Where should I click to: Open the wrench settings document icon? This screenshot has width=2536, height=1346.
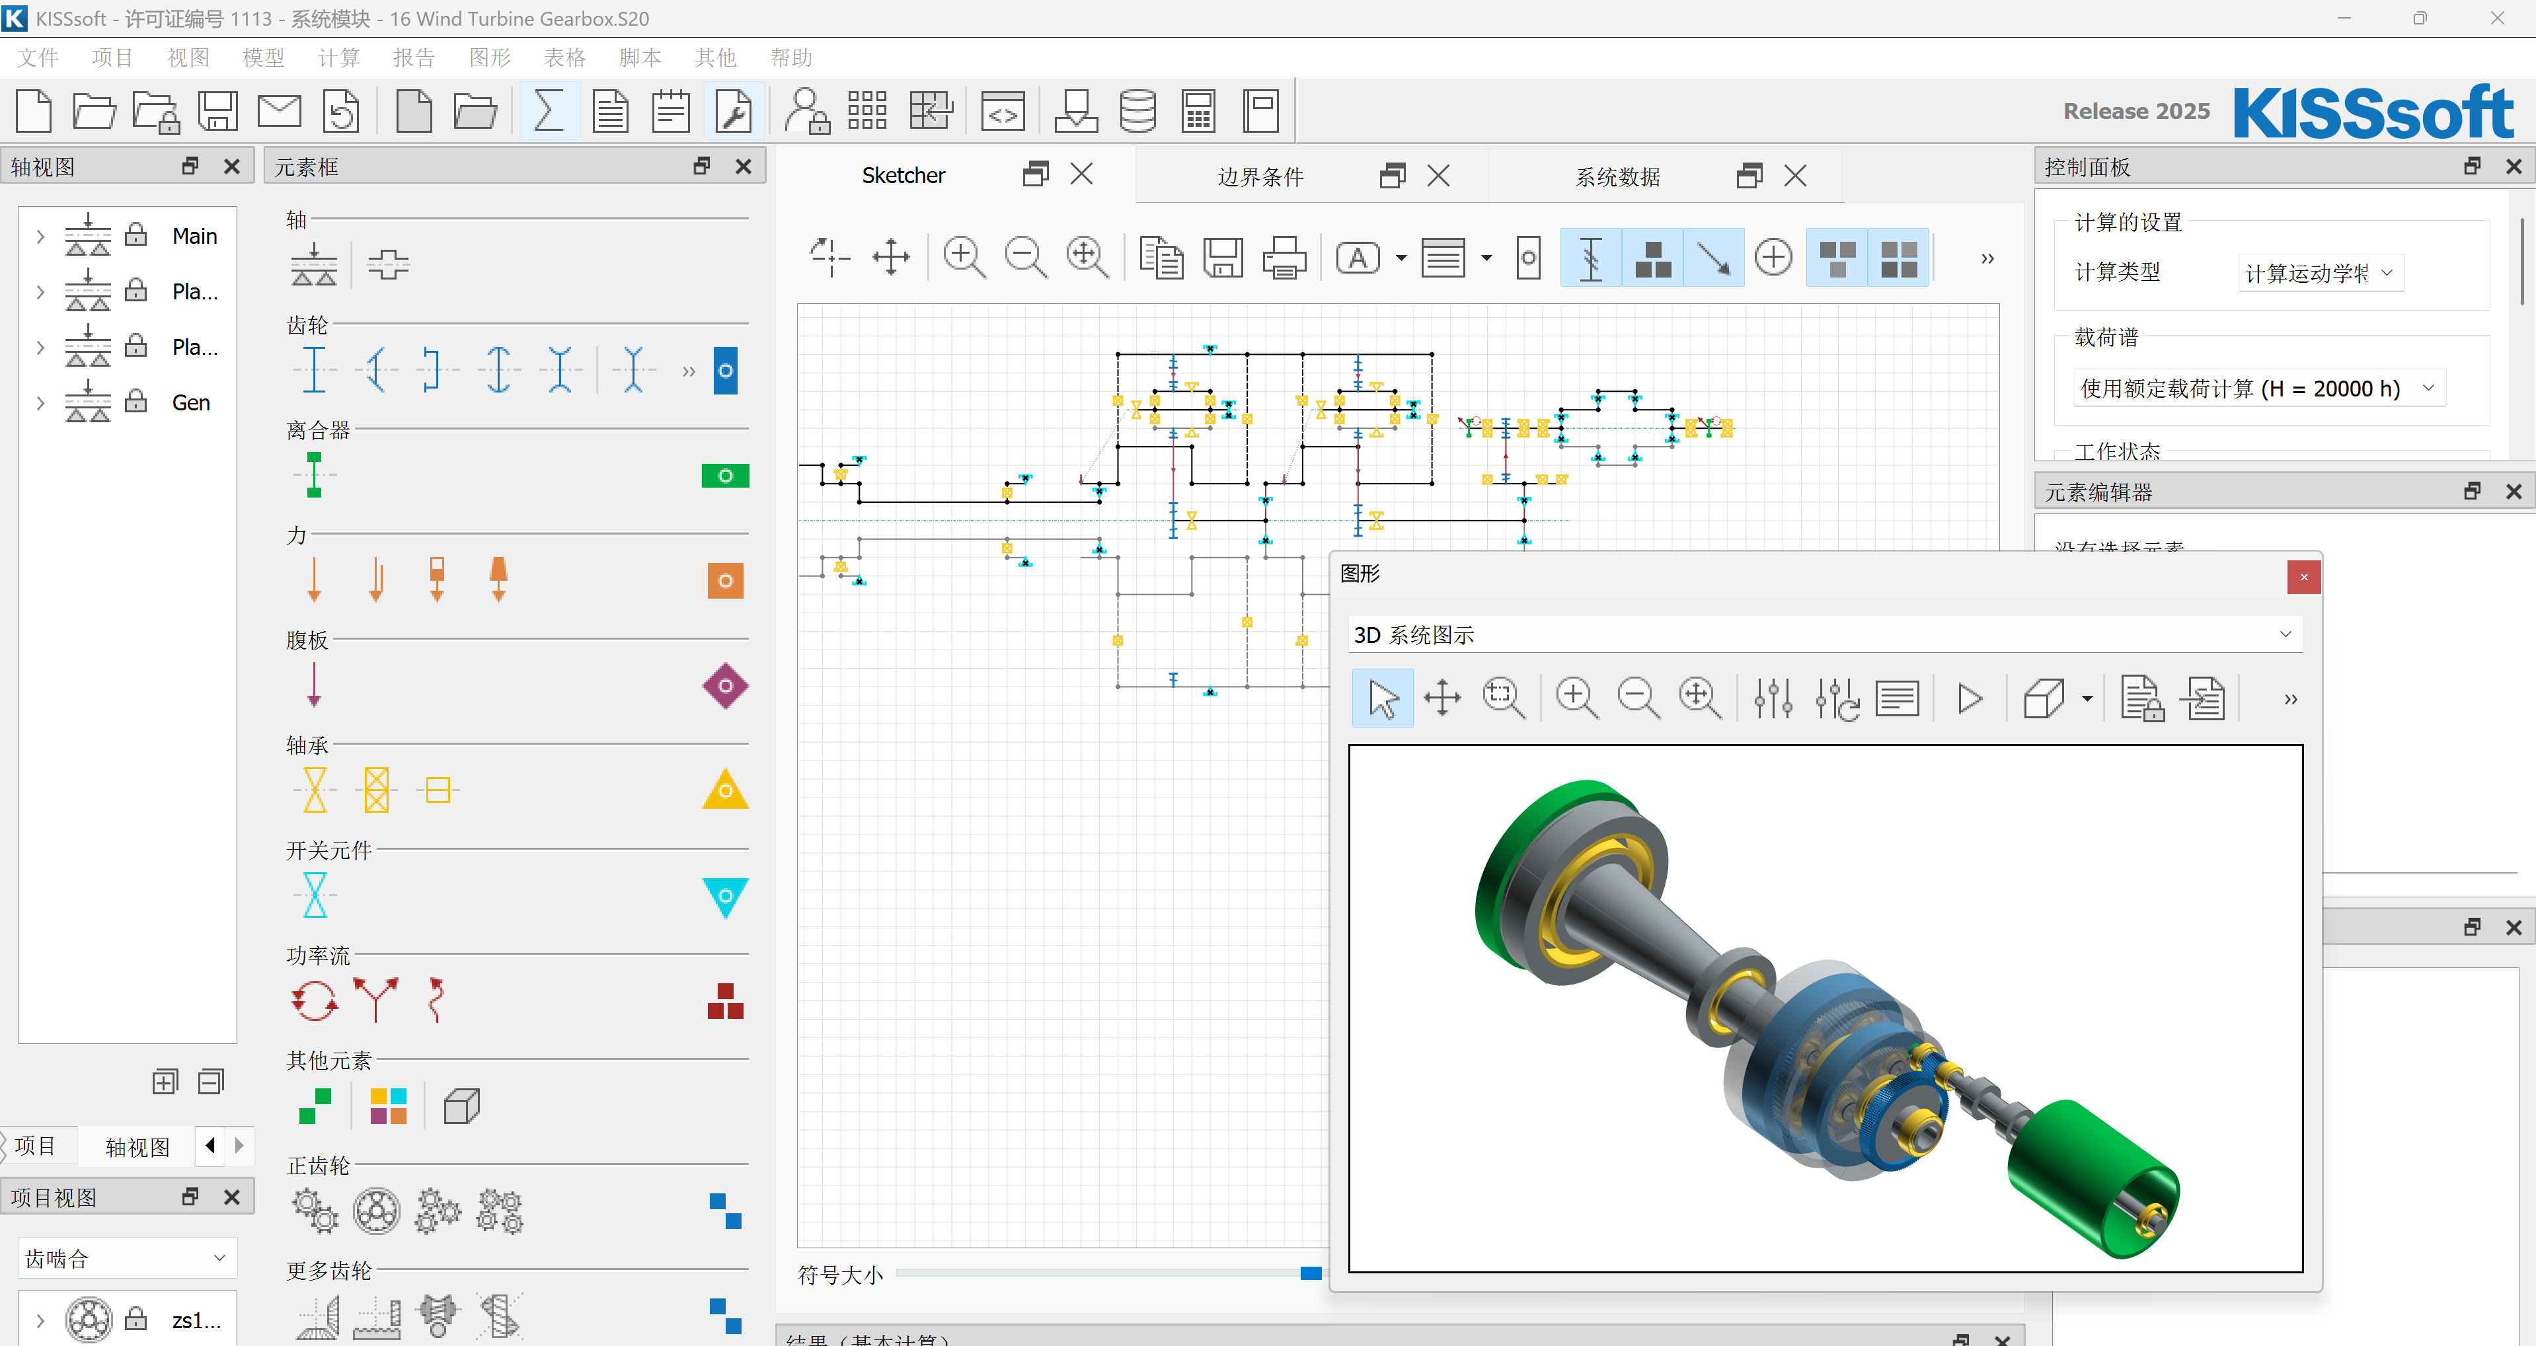click(734, 110)
